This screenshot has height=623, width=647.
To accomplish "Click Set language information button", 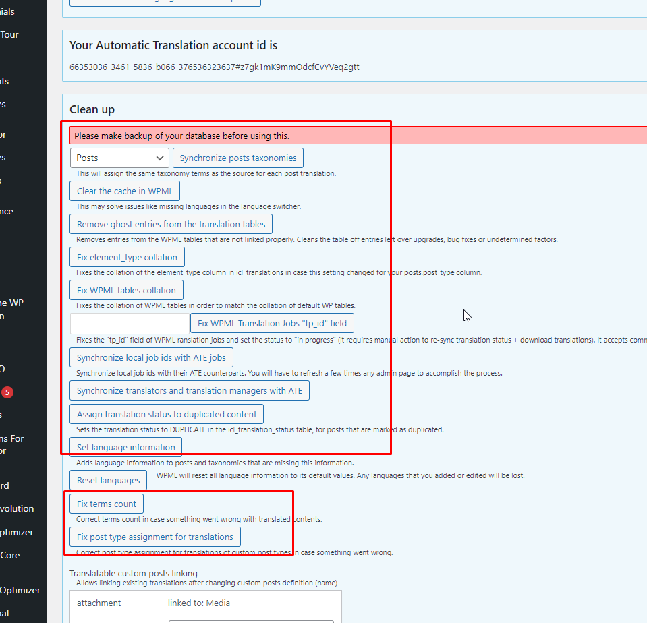I will (x=126, y=447).
